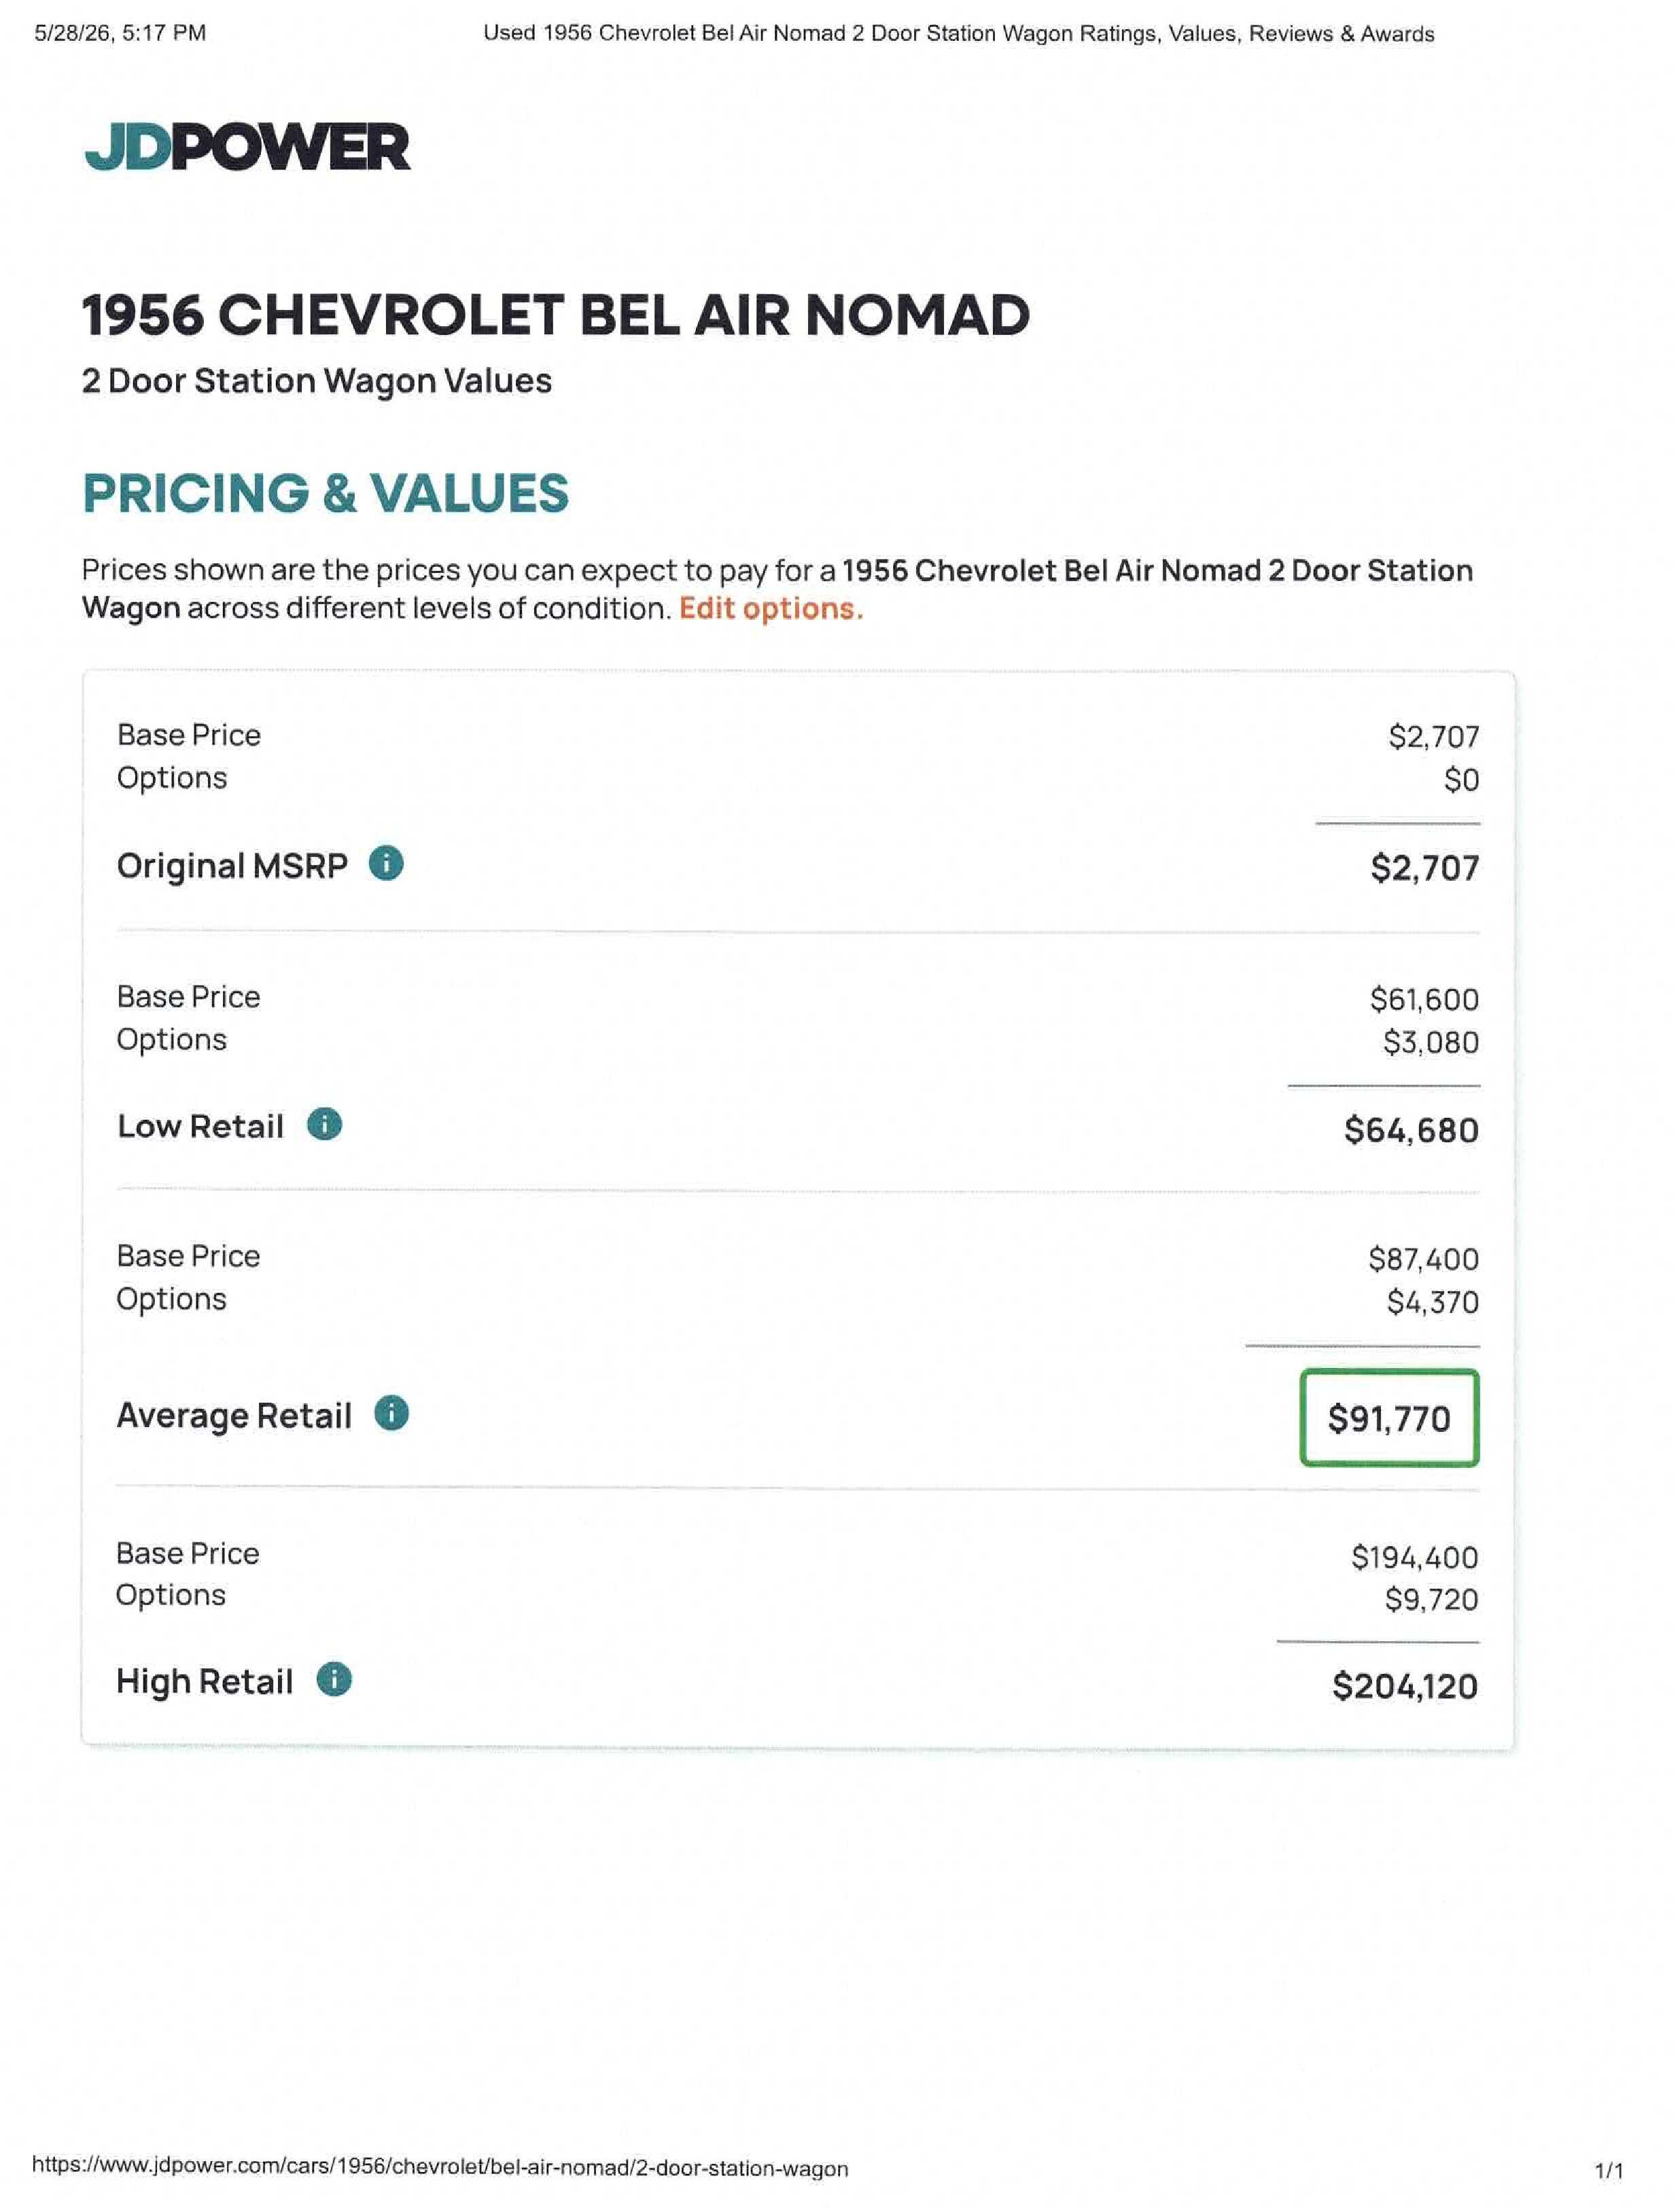
Task: Click the Original MSRP label
Action: (x=232, y=865)
